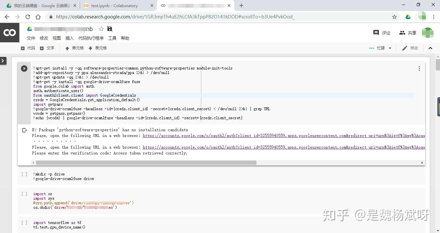Run the first code cell
The image size is (440, 233).
click(24, 68)
